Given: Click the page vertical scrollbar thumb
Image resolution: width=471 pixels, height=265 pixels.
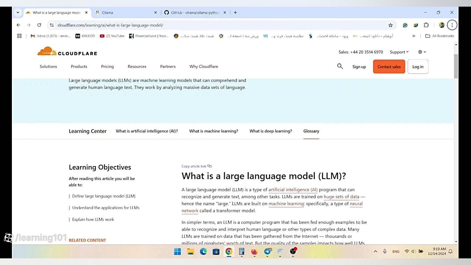Looking at the screenshot, I should 456,66.
